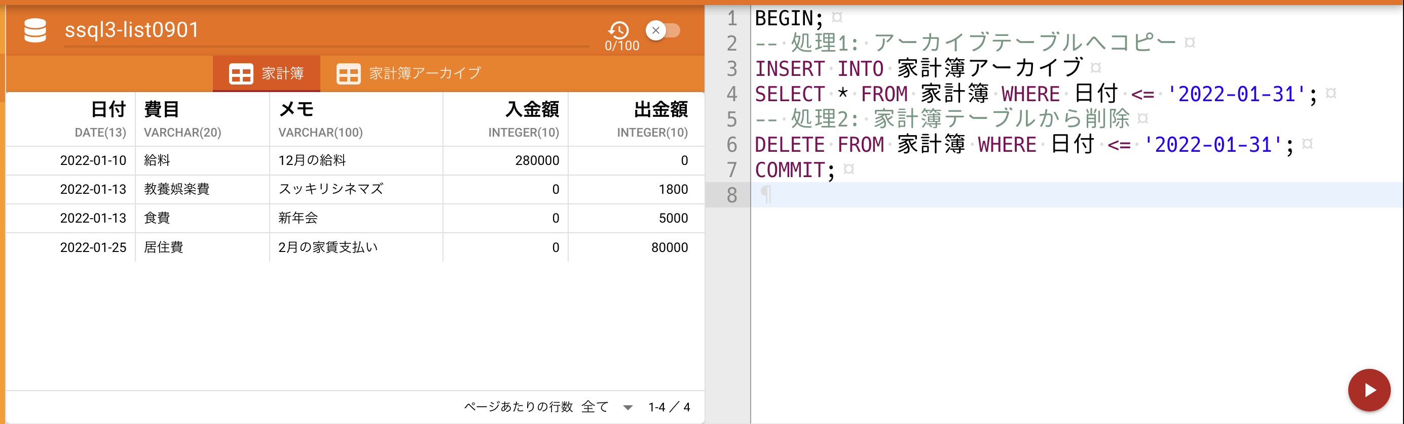Click the 入金額 column header

[x=506, y=119]
